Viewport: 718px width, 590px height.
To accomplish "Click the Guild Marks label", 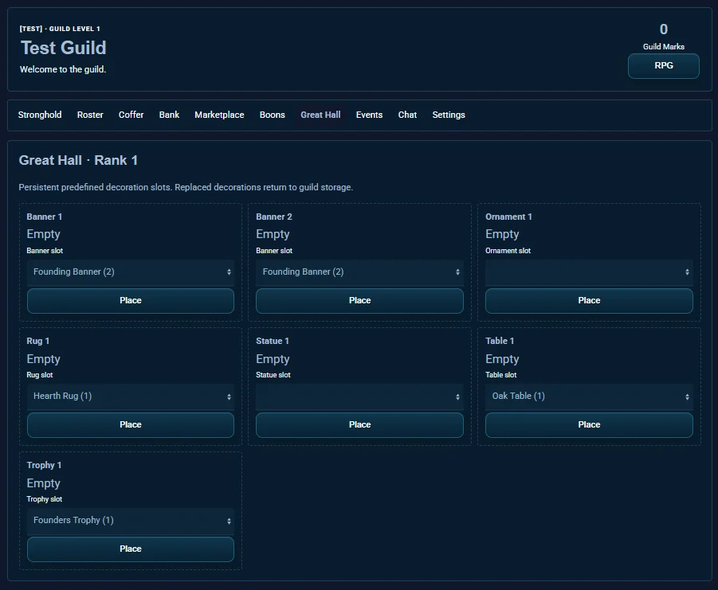I will (664, 47).
